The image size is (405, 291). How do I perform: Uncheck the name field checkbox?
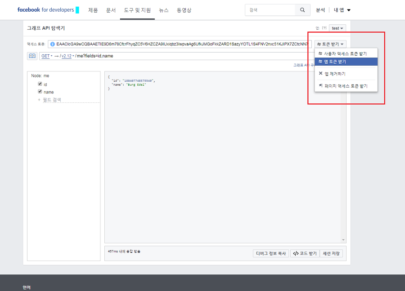pyautogui.click(x=40, y=91)
